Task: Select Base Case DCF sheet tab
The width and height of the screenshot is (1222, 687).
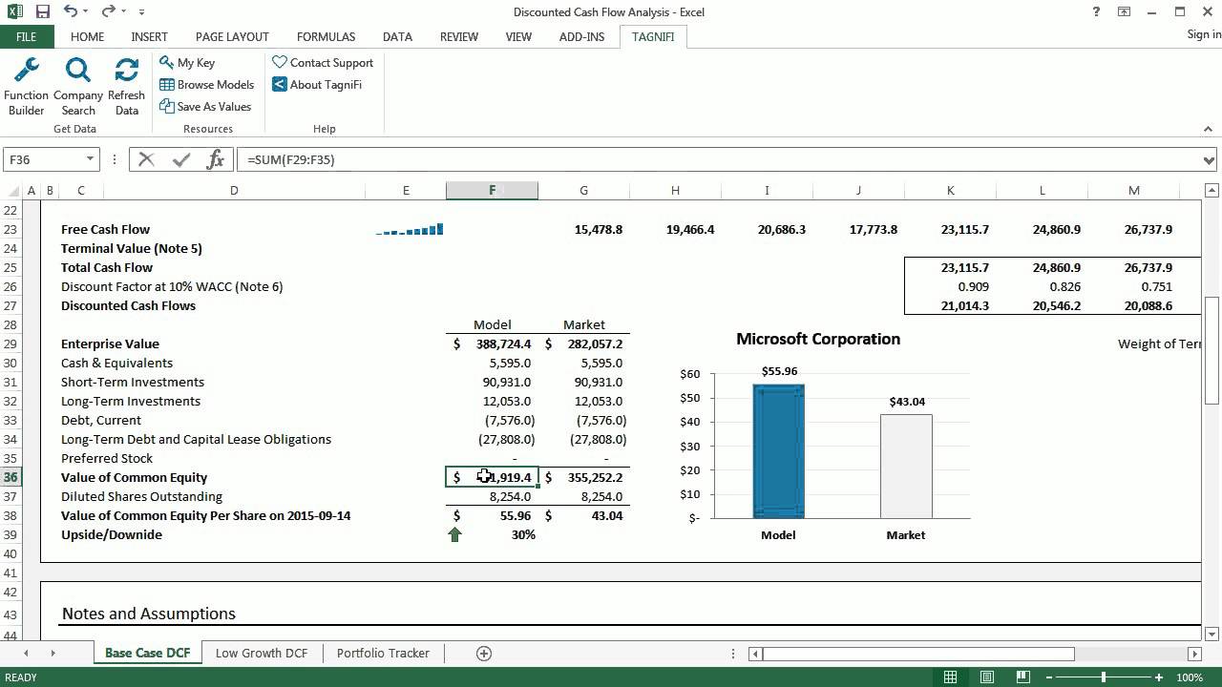Action: pos(147,653)
